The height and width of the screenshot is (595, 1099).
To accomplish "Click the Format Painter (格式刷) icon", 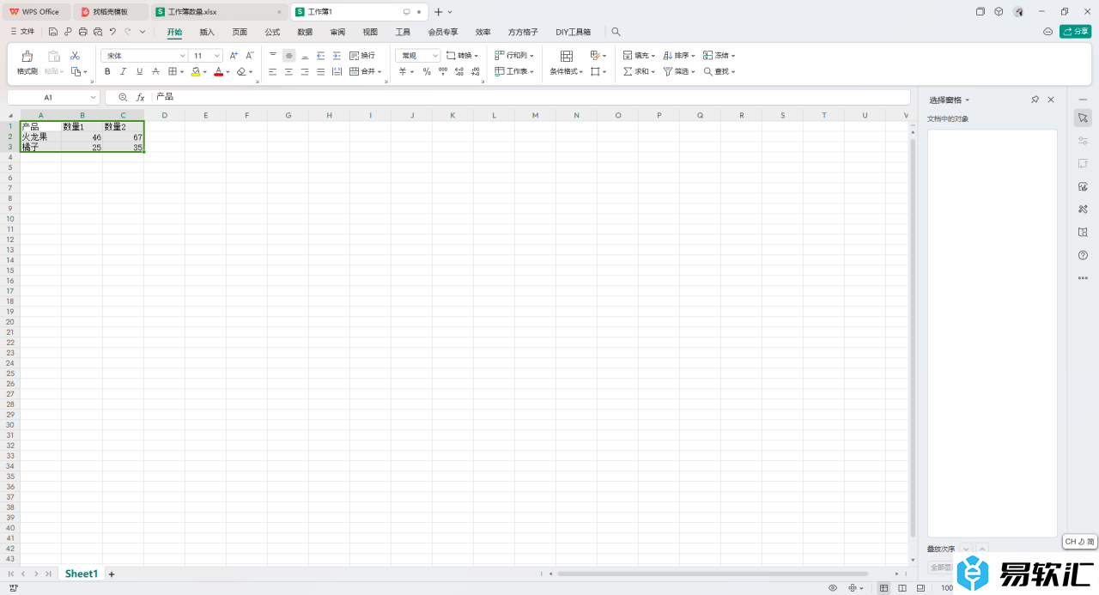I will [x=27, y=56].
